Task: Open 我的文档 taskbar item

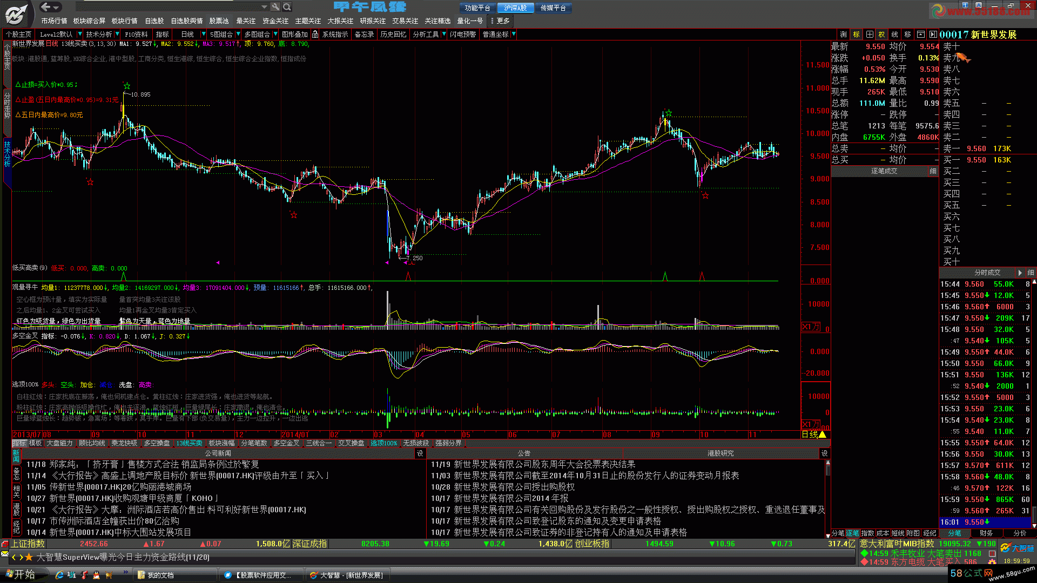Action: pyautogui.click(x=174, y=575)
